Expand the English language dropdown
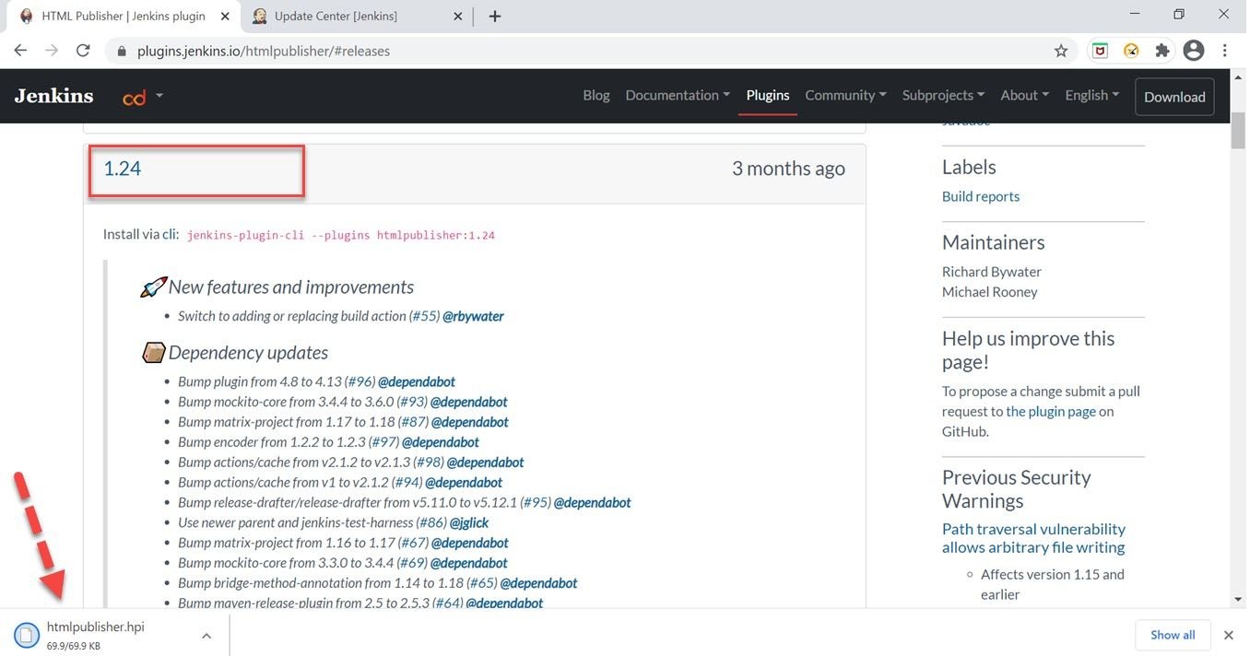1250x656 pixels. point(1092,95)
